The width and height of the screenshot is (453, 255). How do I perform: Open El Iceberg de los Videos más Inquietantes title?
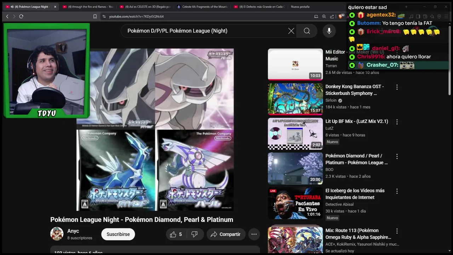coord(355,194)
